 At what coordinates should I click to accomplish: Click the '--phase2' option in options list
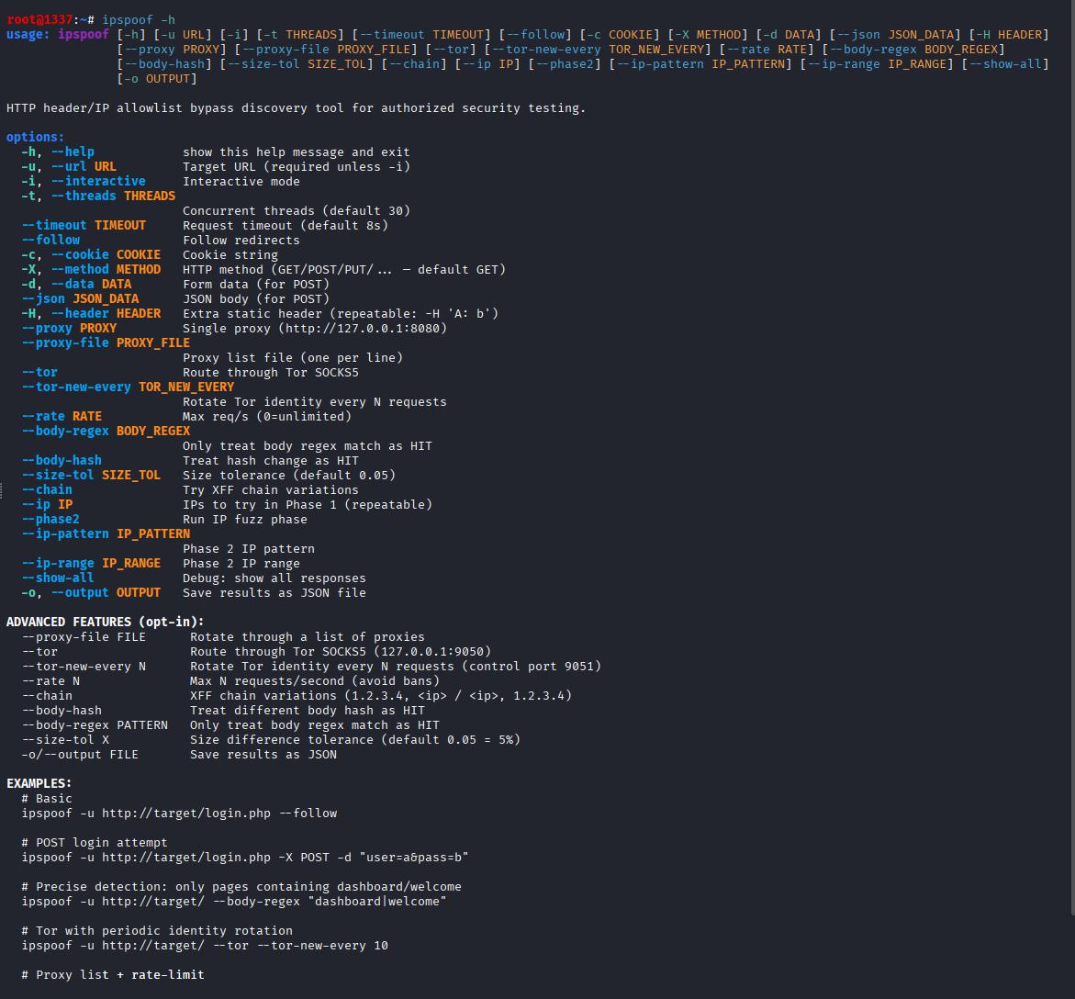[x=50, y=519]
